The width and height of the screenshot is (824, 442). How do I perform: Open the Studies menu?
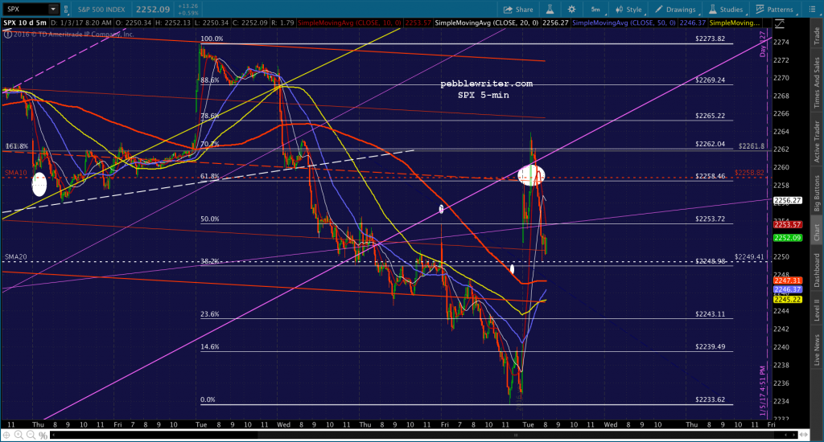coord(727,10)
